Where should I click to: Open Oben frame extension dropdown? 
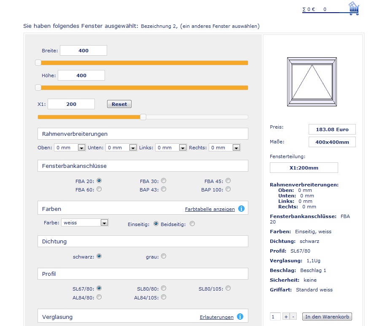70,148
